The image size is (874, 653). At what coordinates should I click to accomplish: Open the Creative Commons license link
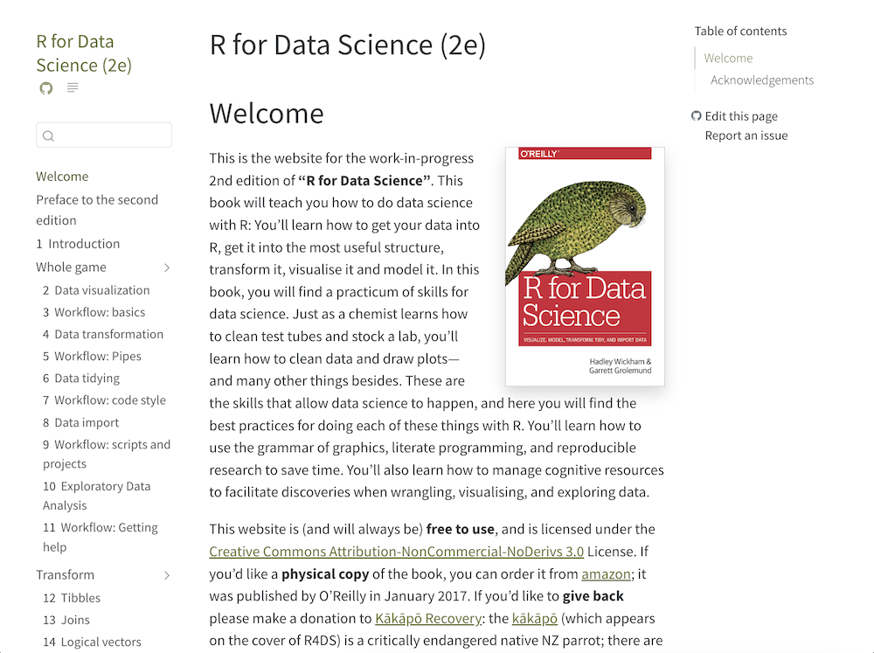tap(396, 552)
